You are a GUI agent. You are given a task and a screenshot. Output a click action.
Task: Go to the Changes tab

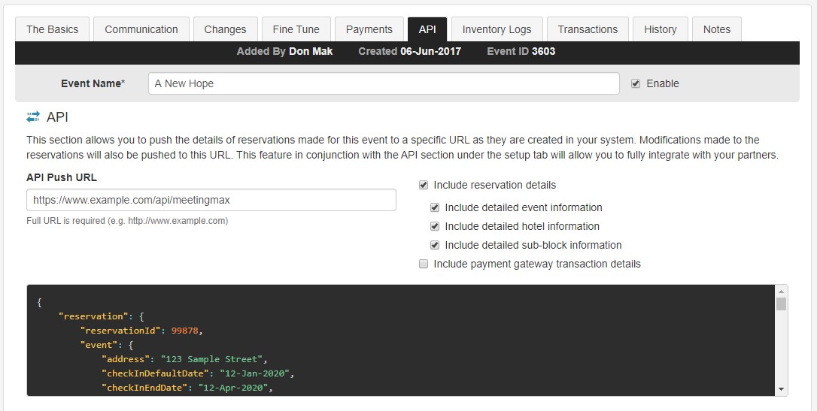225,29
